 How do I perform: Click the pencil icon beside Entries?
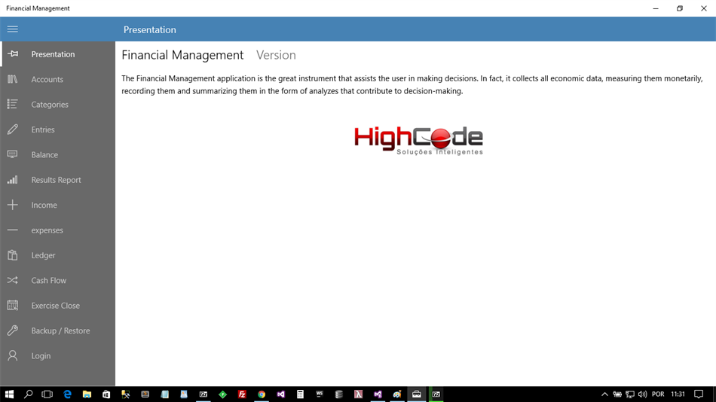click(13, 129)
